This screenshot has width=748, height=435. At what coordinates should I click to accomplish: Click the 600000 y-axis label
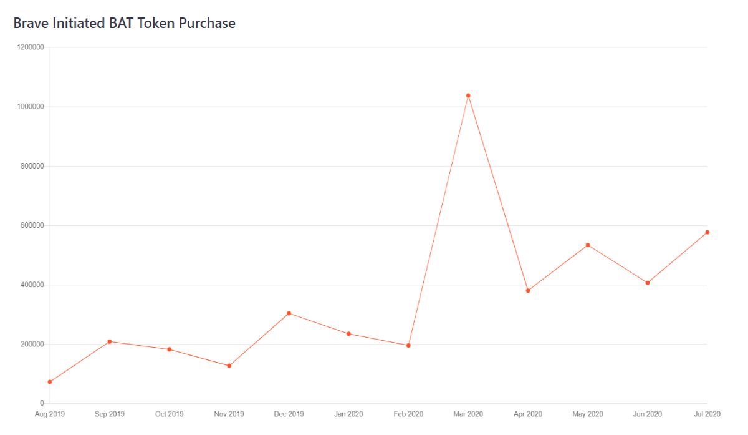pos(33,225)
